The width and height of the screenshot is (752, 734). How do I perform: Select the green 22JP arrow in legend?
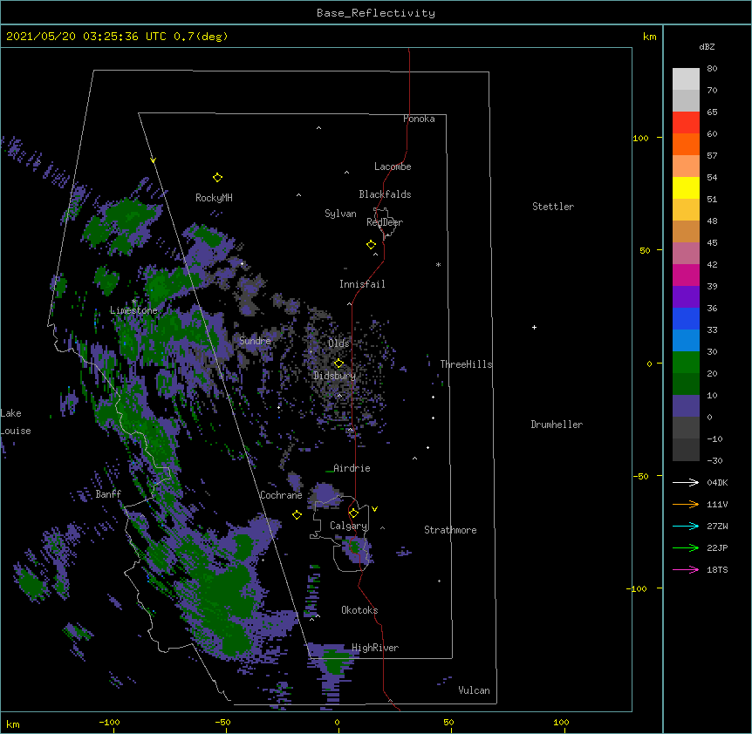(686, 547)
